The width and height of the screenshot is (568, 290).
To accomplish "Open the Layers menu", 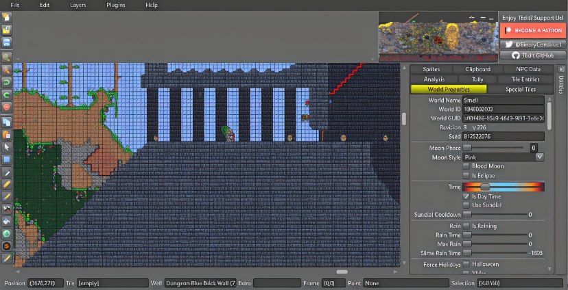I will tap(78, 5).
